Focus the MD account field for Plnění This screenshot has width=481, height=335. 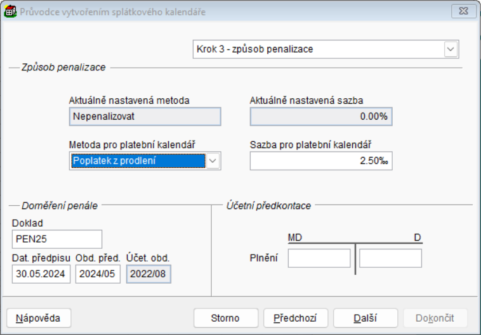[319, 258]
